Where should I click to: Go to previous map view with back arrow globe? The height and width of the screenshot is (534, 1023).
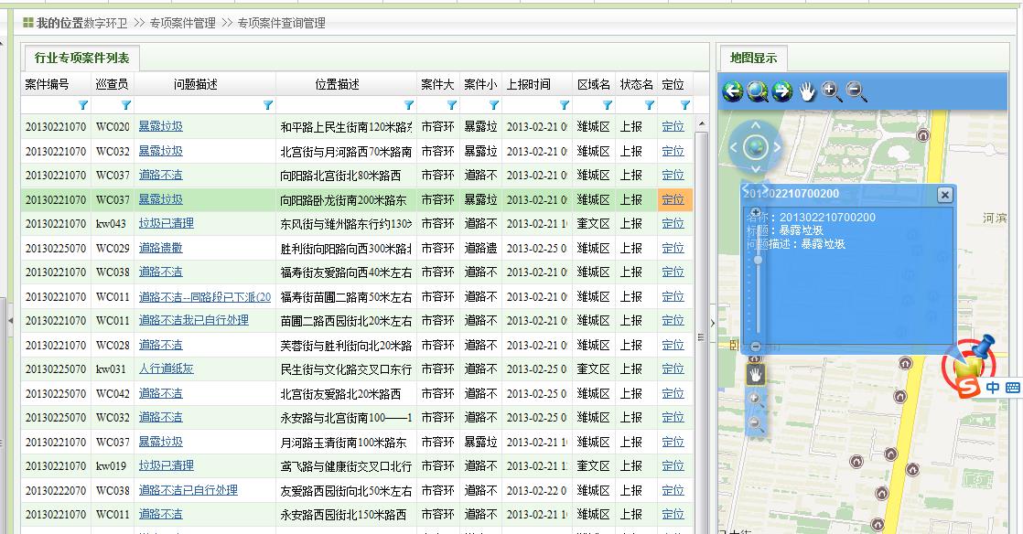733,92
